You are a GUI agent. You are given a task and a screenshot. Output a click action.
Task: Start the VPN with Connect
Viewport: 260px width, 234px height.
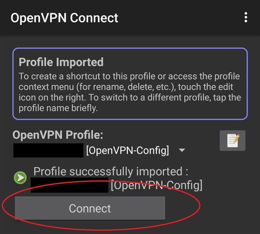point(90,208)
